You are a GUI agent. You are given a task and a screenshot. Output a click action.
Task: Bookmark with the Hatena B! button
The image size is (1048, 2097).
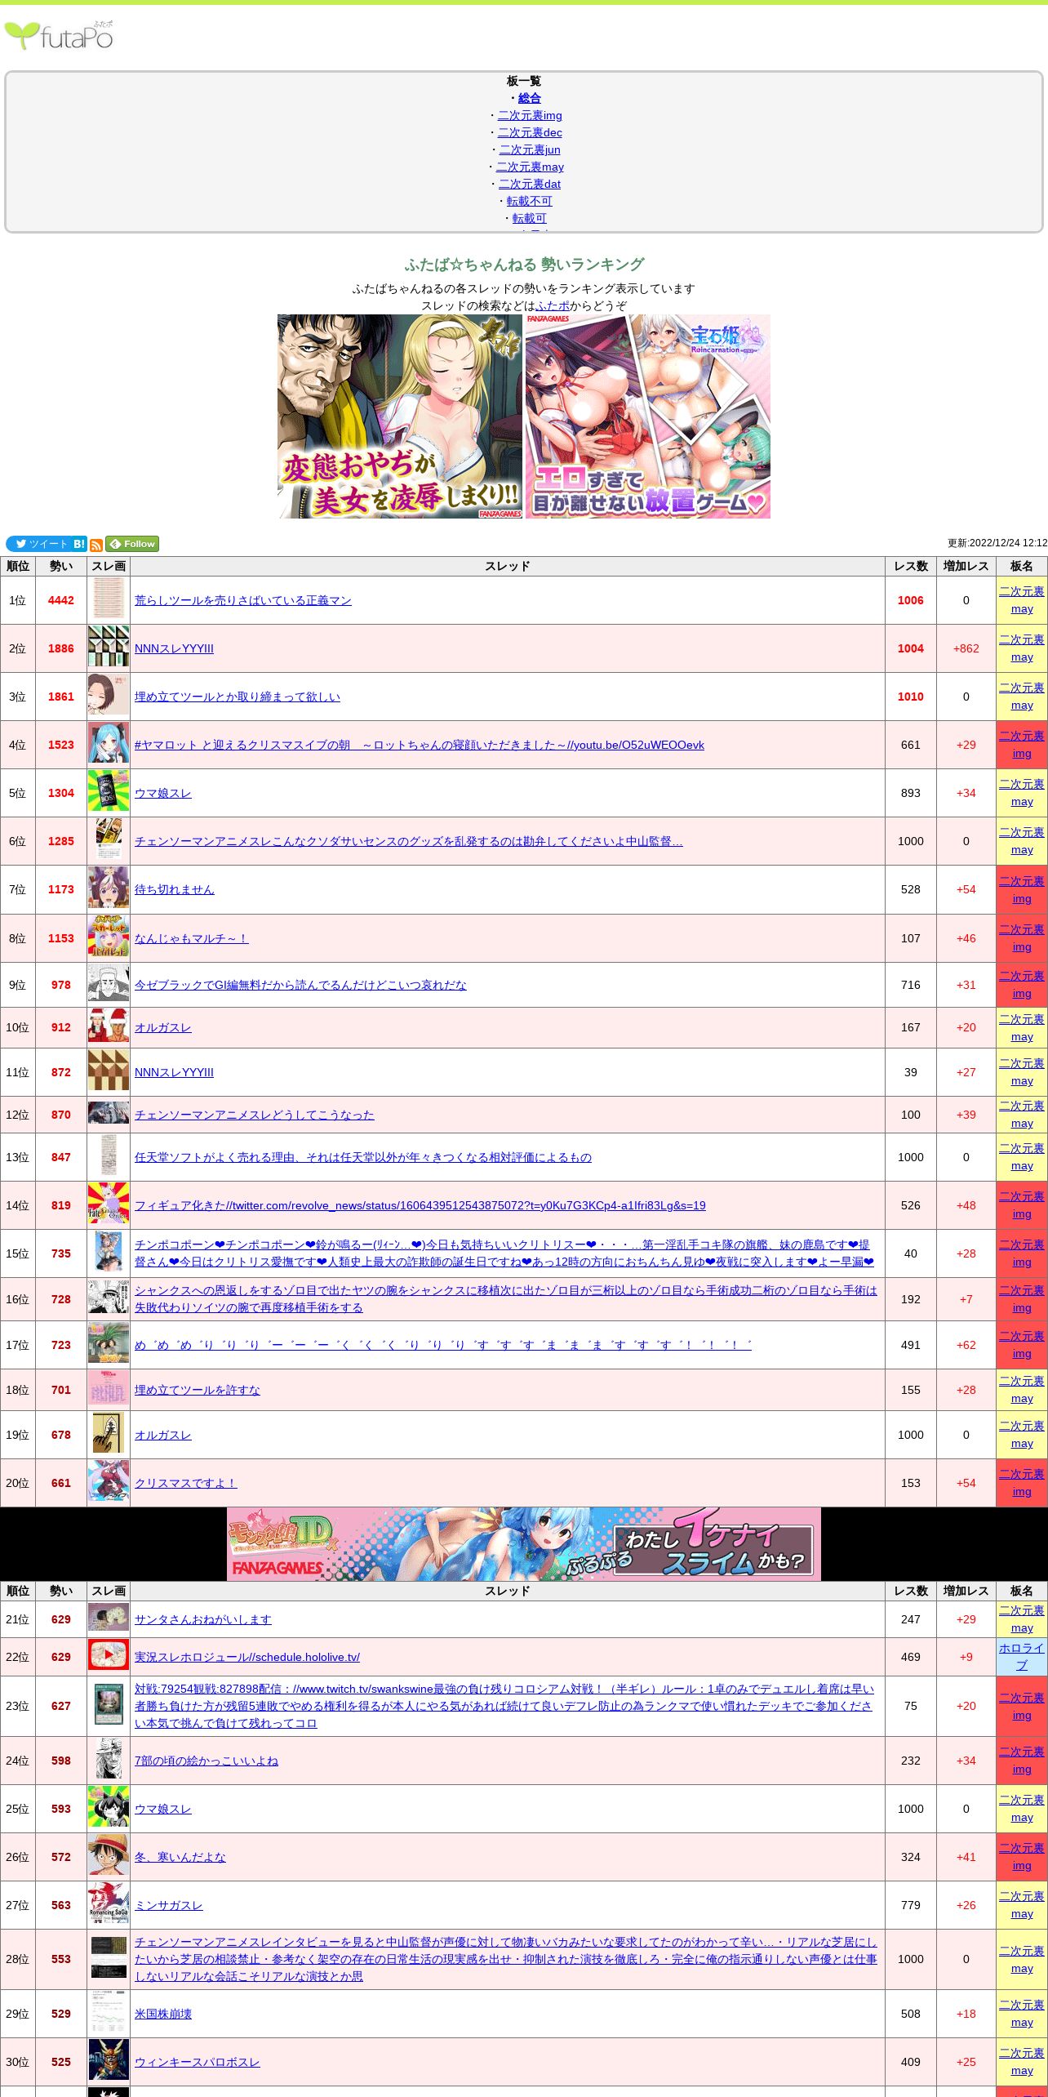point(79,544)
